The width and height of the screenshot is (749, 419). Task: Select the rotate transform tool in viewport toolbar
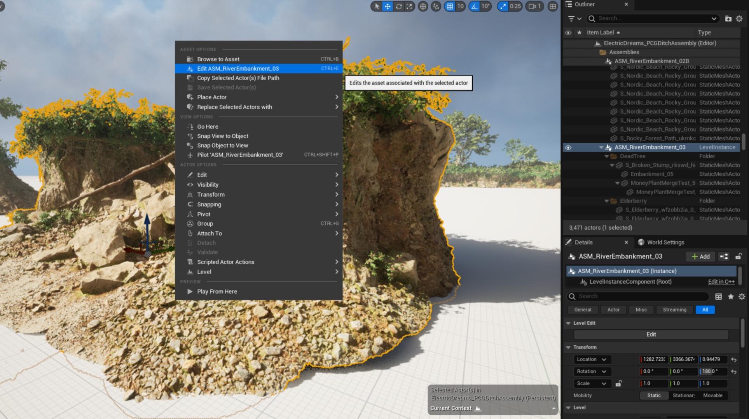[398, 6]
